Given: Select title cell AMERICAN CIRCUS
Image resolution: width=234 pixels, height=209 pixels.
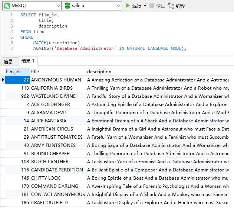Looking at the screenshot, I should coord(58,129).
